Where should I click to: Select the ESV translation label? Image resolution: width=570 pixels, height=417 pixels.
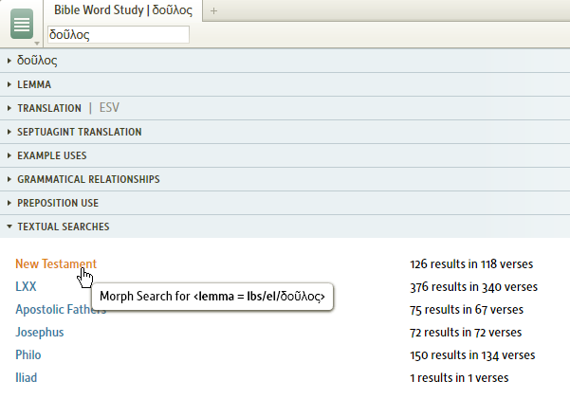pyautogui.click(x=109, y=108)
